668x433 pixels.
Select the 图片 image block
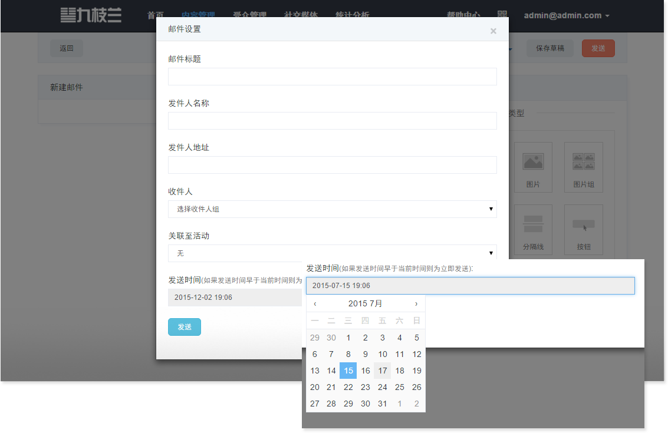point(533,167)
